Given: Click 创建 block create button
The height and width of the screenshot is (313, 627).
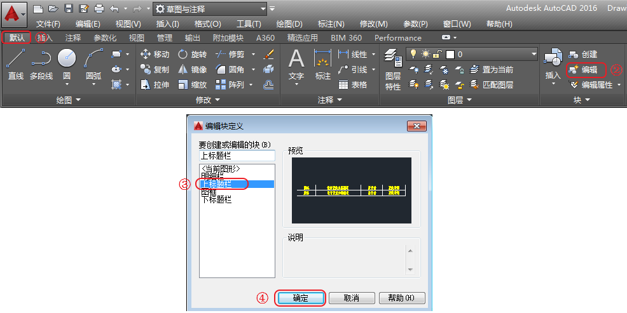Looking at the screenshot, I should [x=583, y=55].
